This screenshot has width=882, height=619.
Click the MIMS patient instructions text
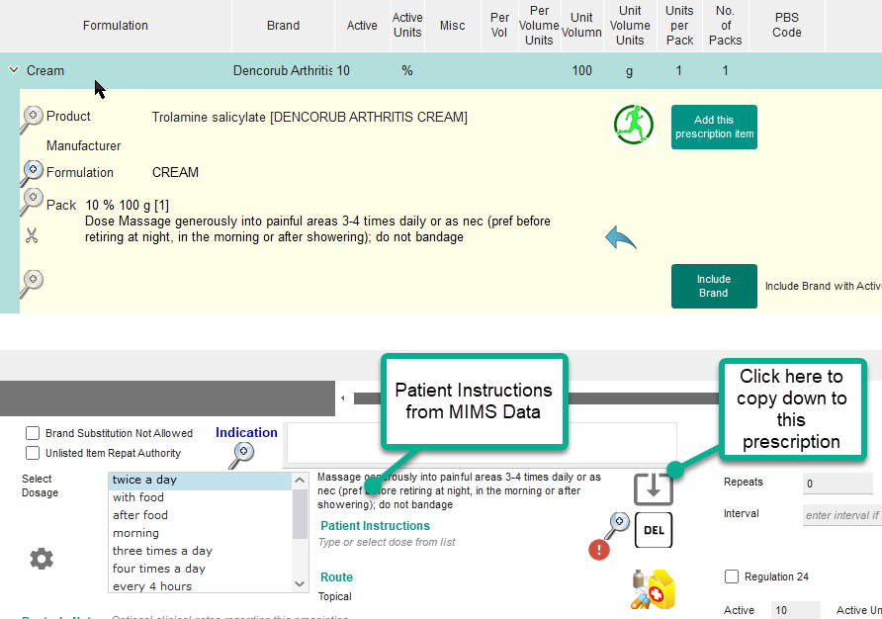click(x=459, y=490)
